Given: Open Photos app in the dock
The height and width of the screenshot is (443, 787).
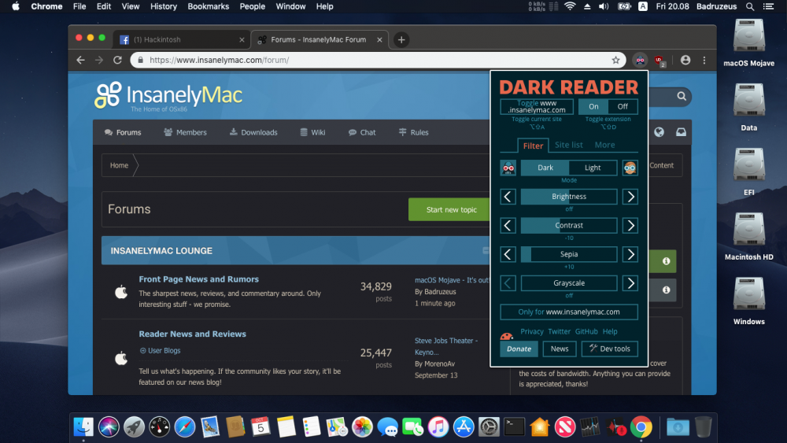Looking at the screenshot, I should click(x=362, y=427).
